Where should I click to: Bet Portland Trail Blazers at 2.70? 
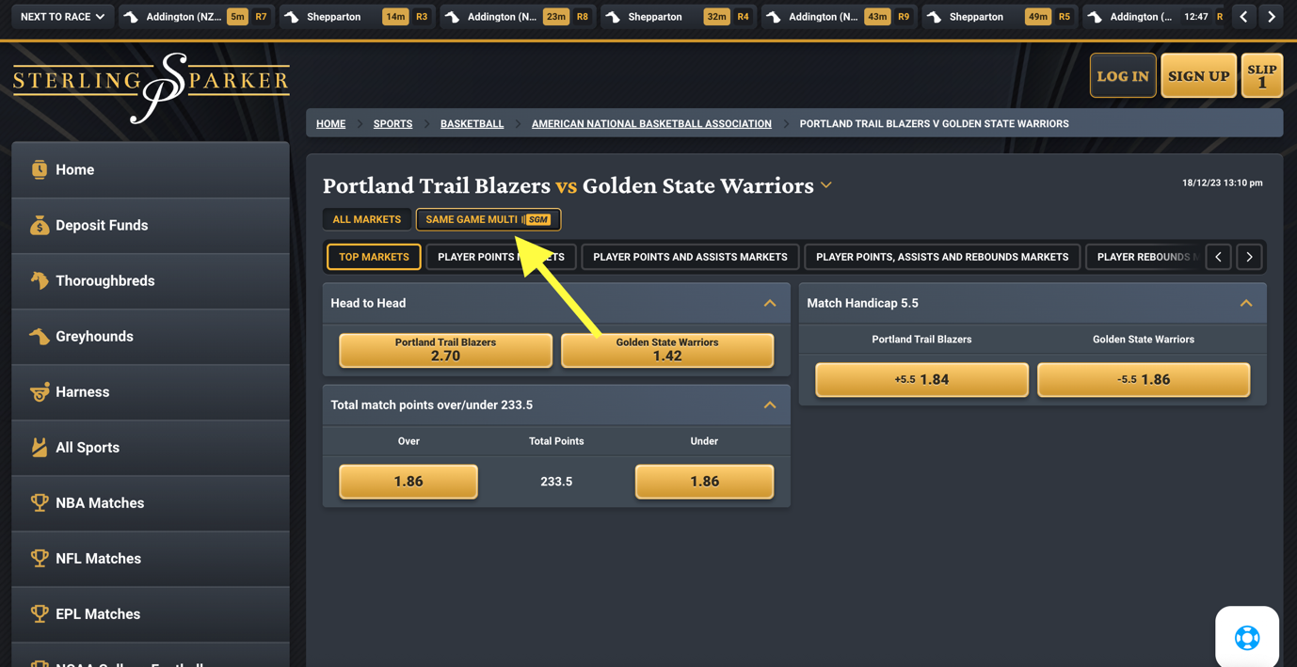(x=445, y=350)
